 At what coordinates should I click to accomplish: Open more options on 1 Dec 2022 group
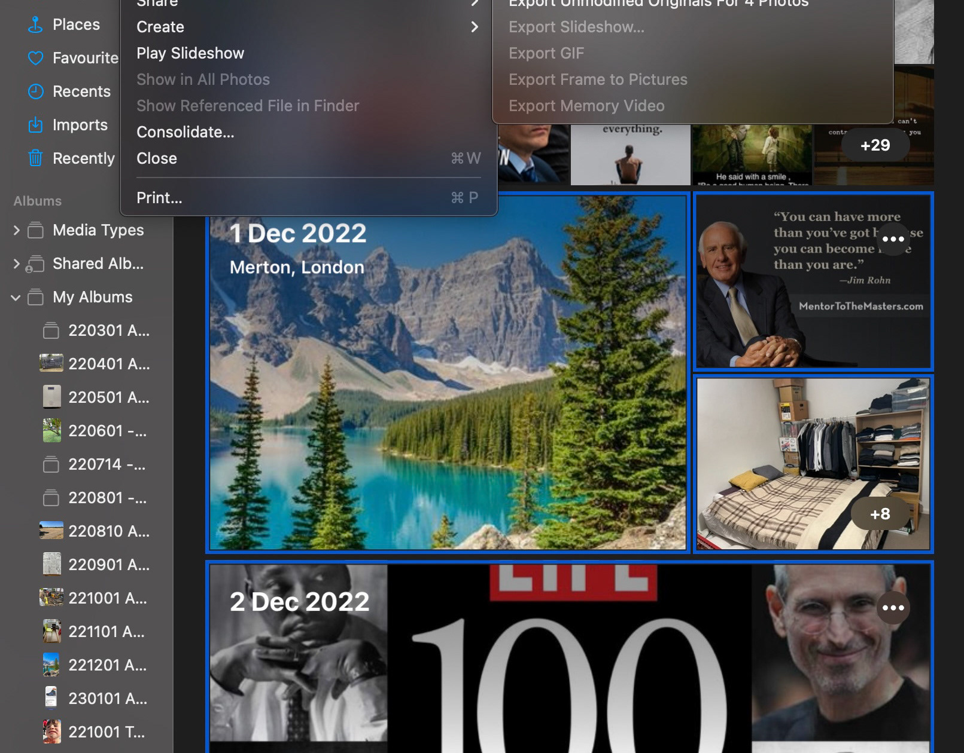[893, 239]
